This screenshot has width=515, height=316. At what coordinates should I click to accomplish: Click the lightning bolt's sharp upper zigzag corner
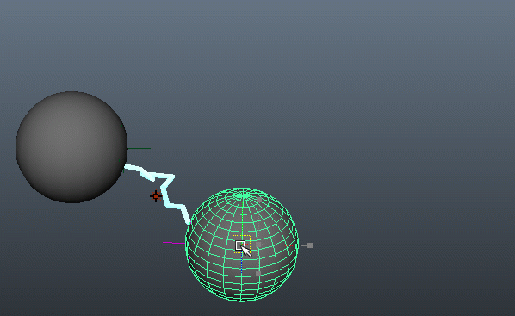tap(172, 177)
